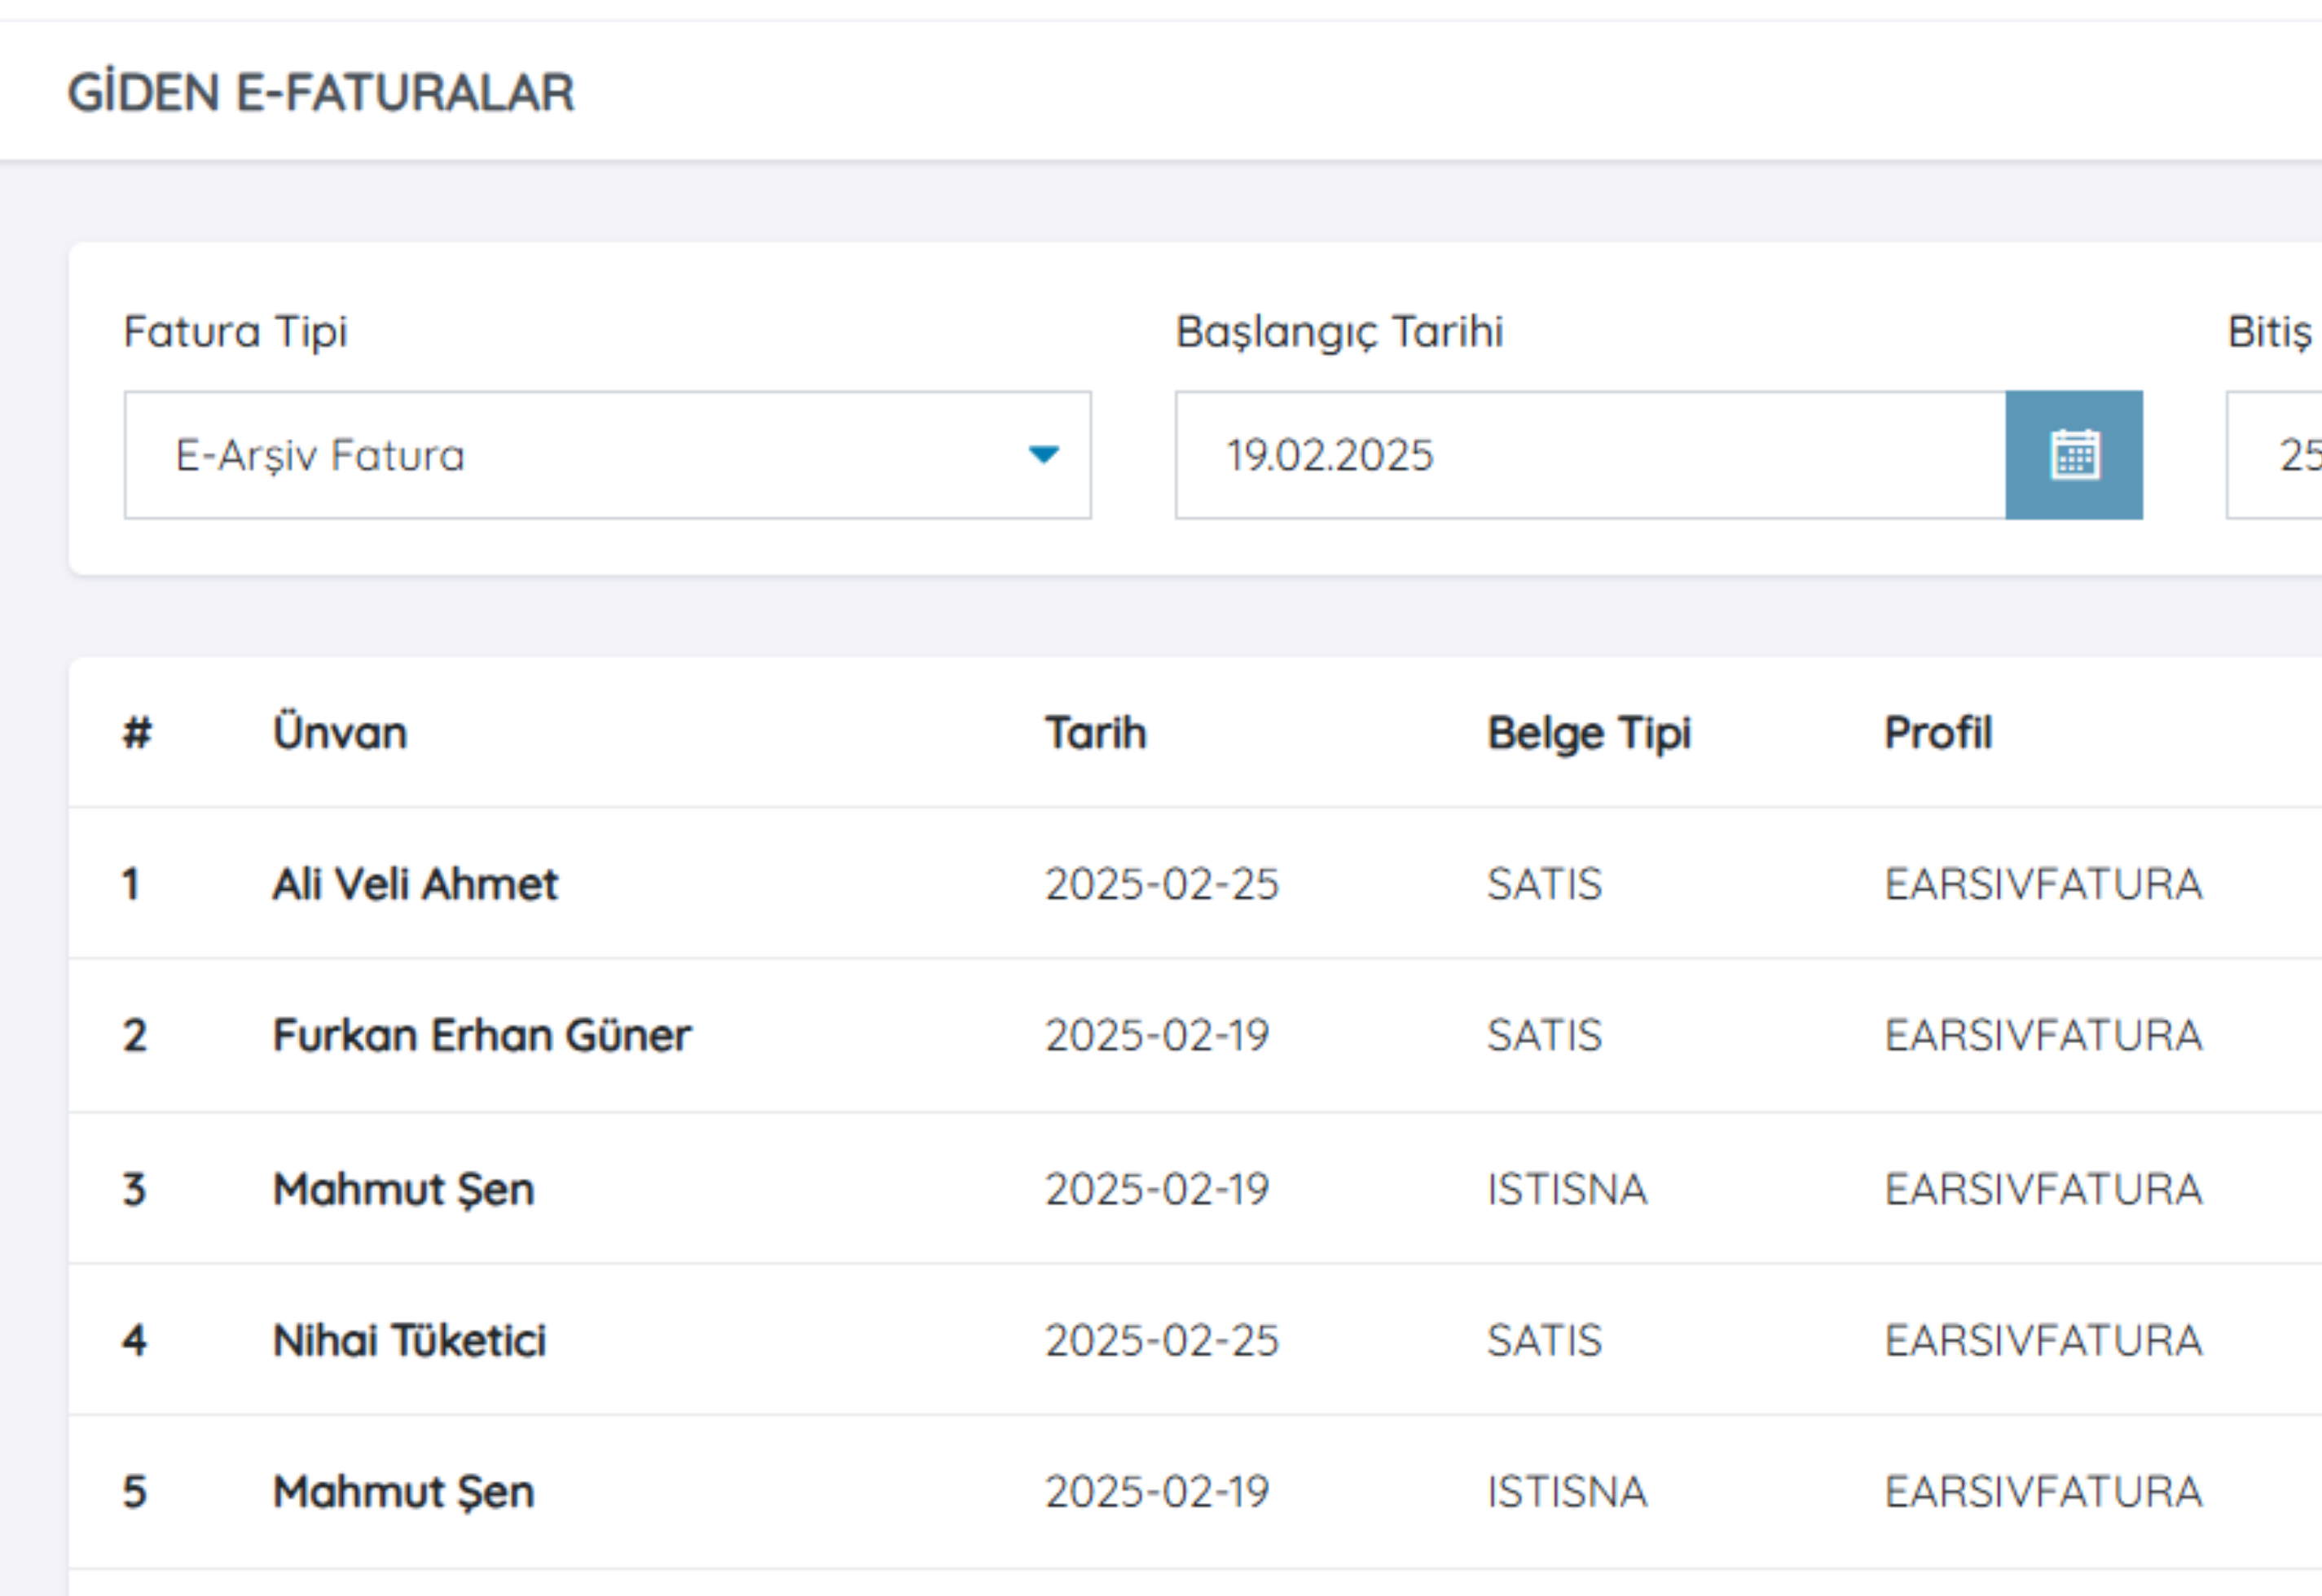Click the ISTISNA document type on row 3
This screenshot has height=1596, width=2322.
click(1567, 1189)
